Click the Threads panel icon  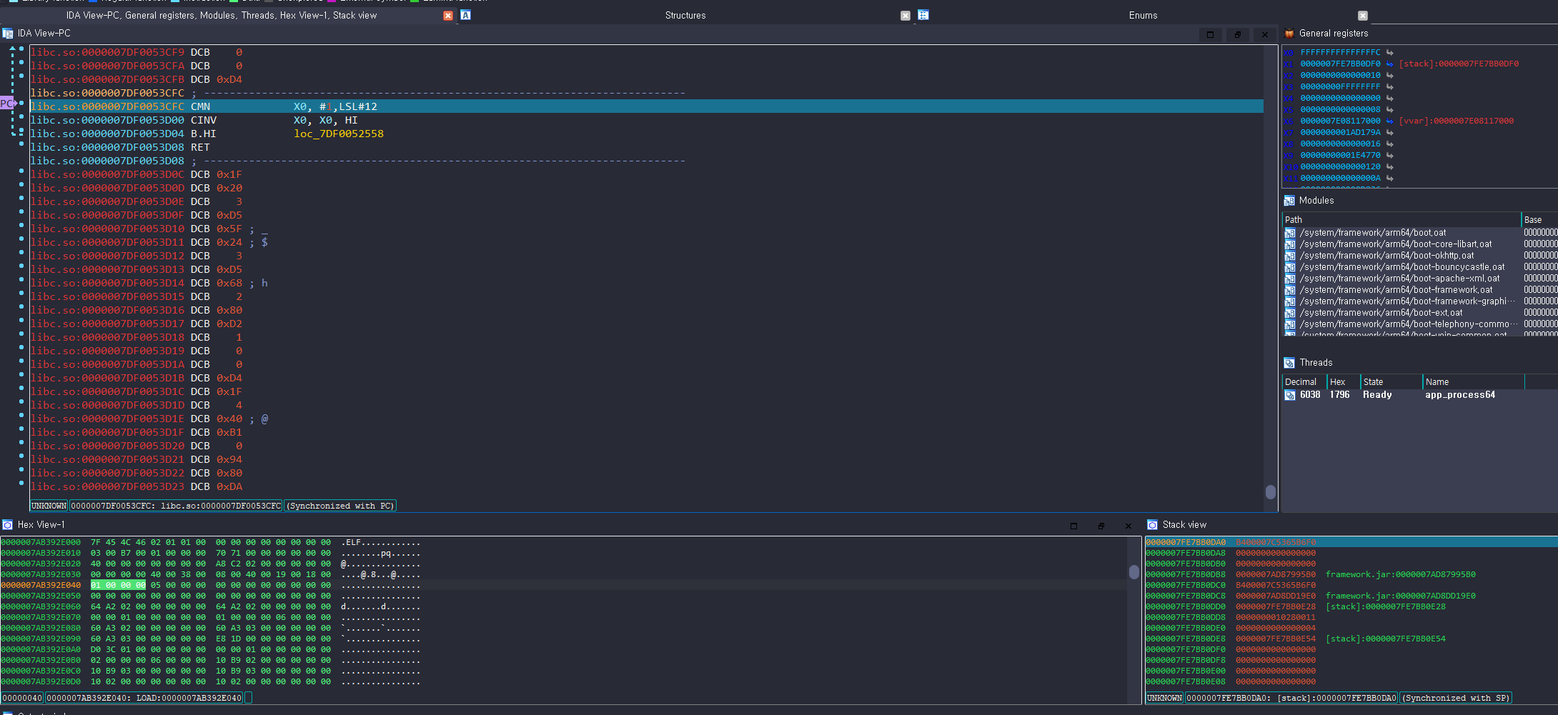1289,363
